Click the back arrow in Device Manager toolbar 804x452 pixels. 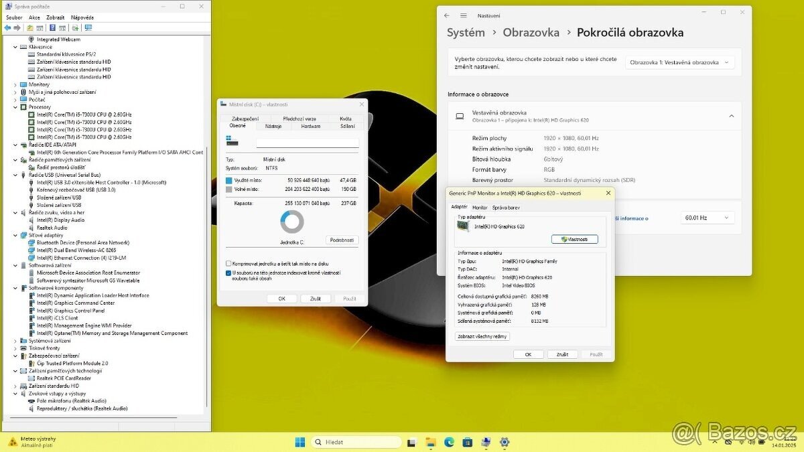[x=7, y=27]
